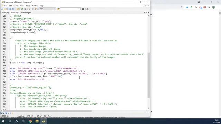Click the Chrome profile avatar

[213, 7]
